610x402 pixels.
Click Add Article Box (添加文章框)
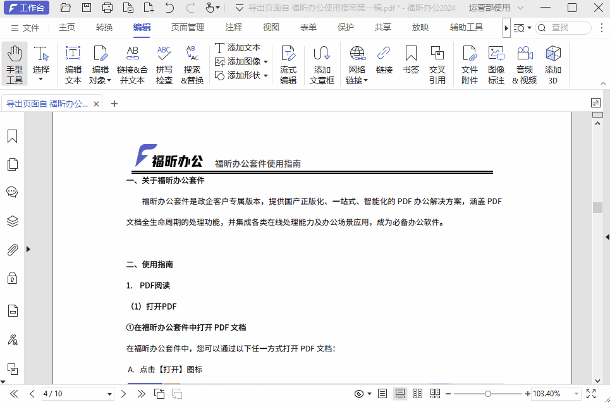pos(322,64)
